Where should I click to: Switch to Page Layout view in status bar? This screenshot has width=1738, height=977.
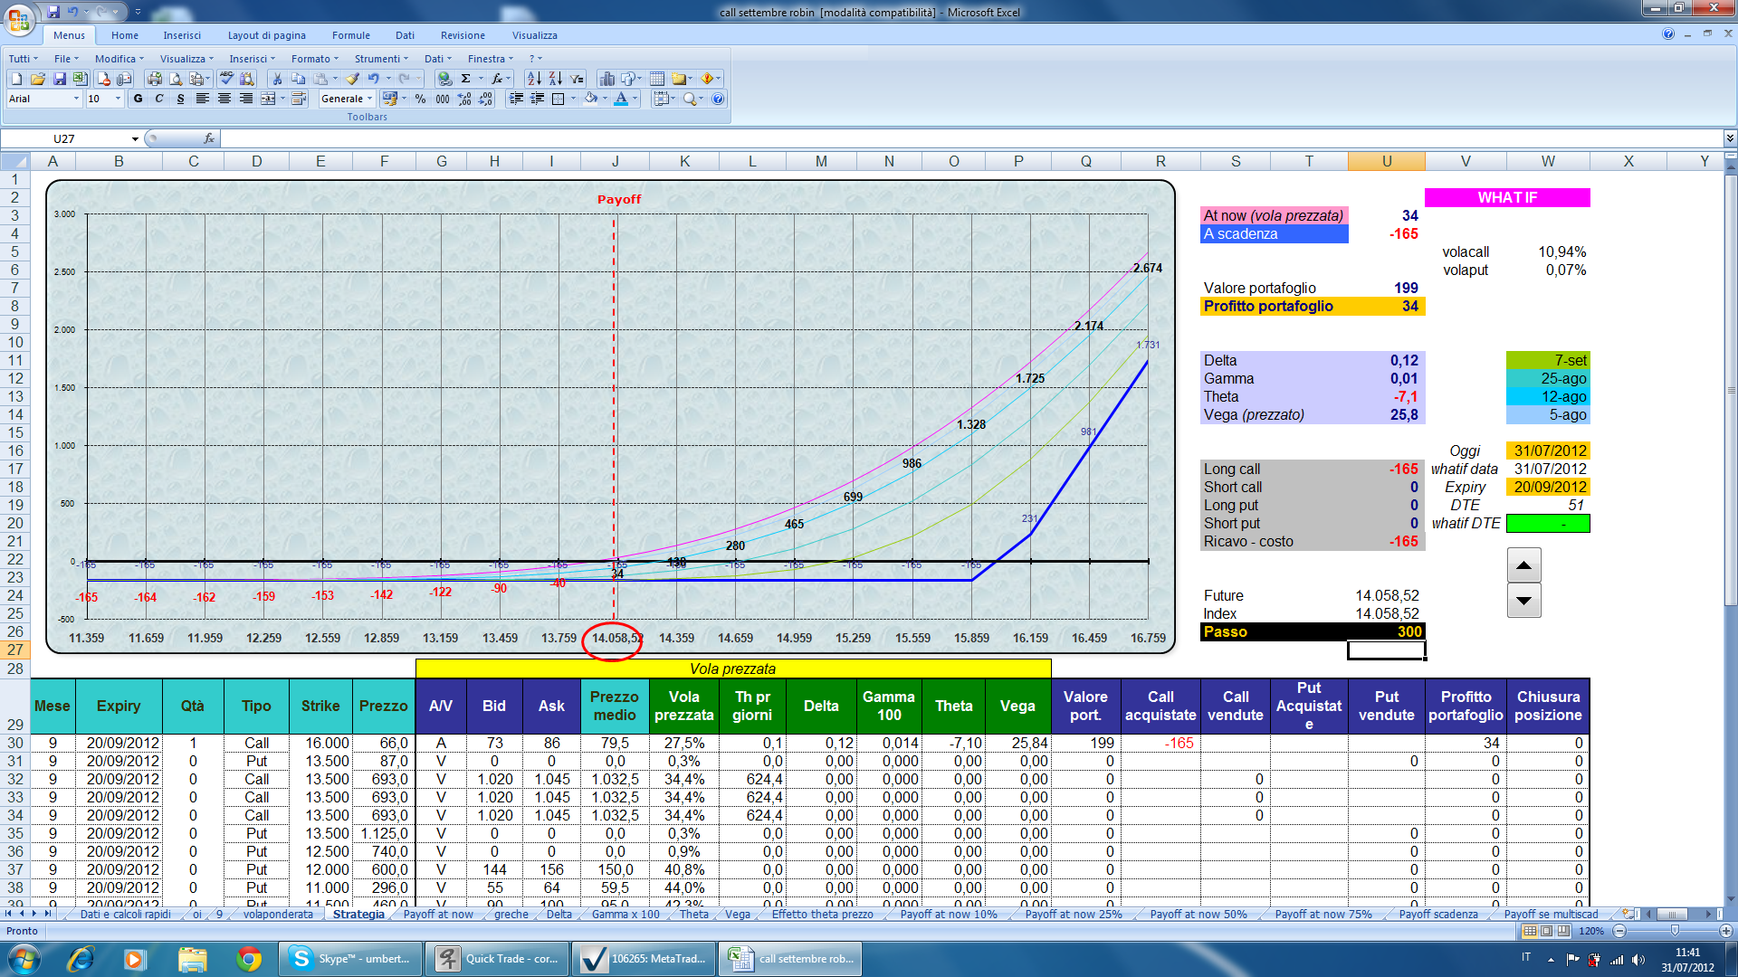click(1547, 931)
